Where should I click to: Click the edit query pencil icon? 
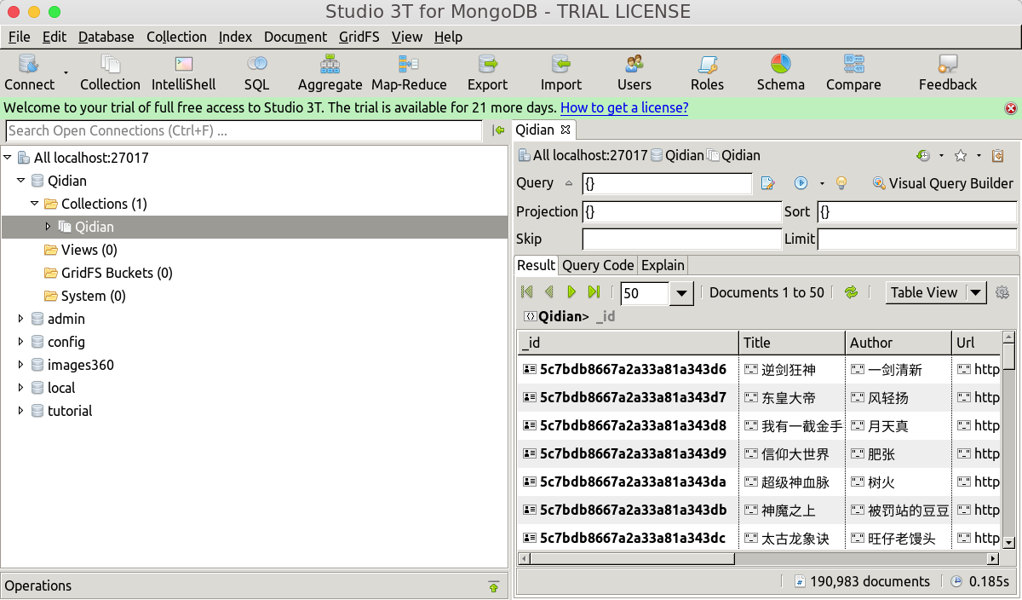point(767,183)
